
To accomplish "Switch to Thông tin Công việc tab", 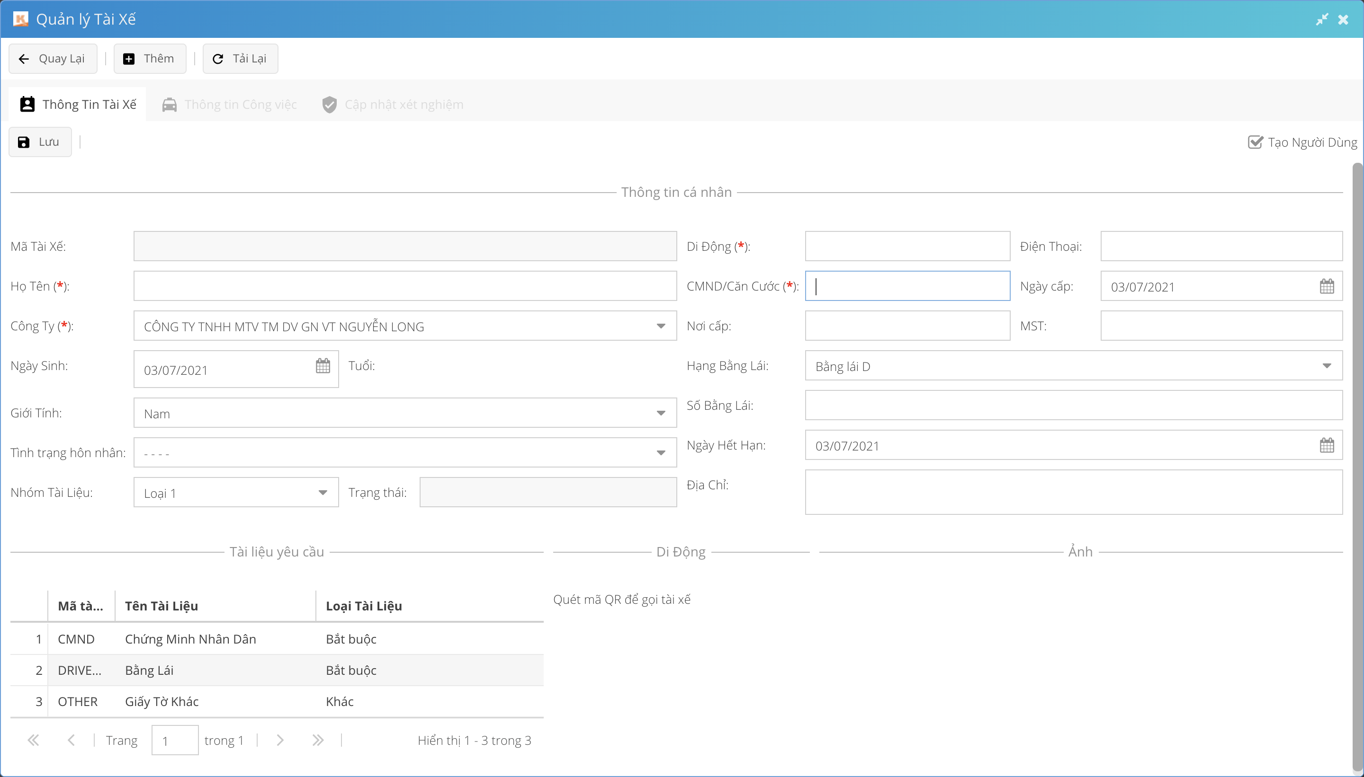I will 230,105.
